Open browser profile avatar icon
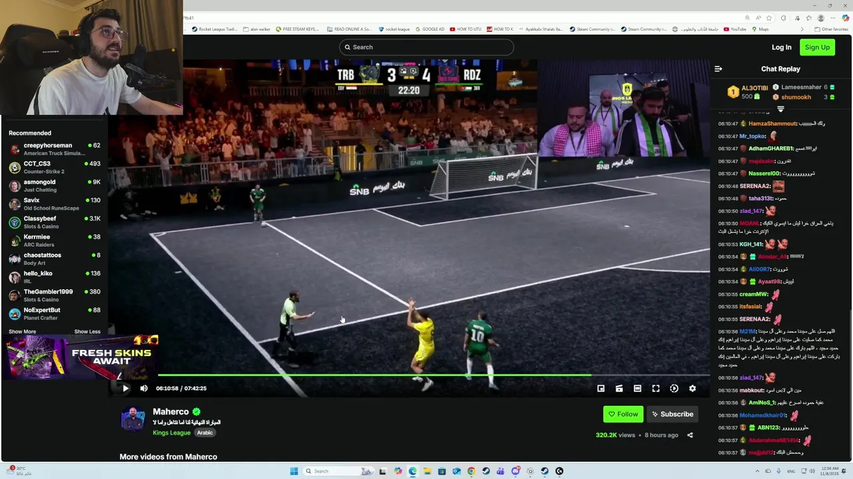The width and height of the screenshot is (853, 479). [x=821, y=18]
